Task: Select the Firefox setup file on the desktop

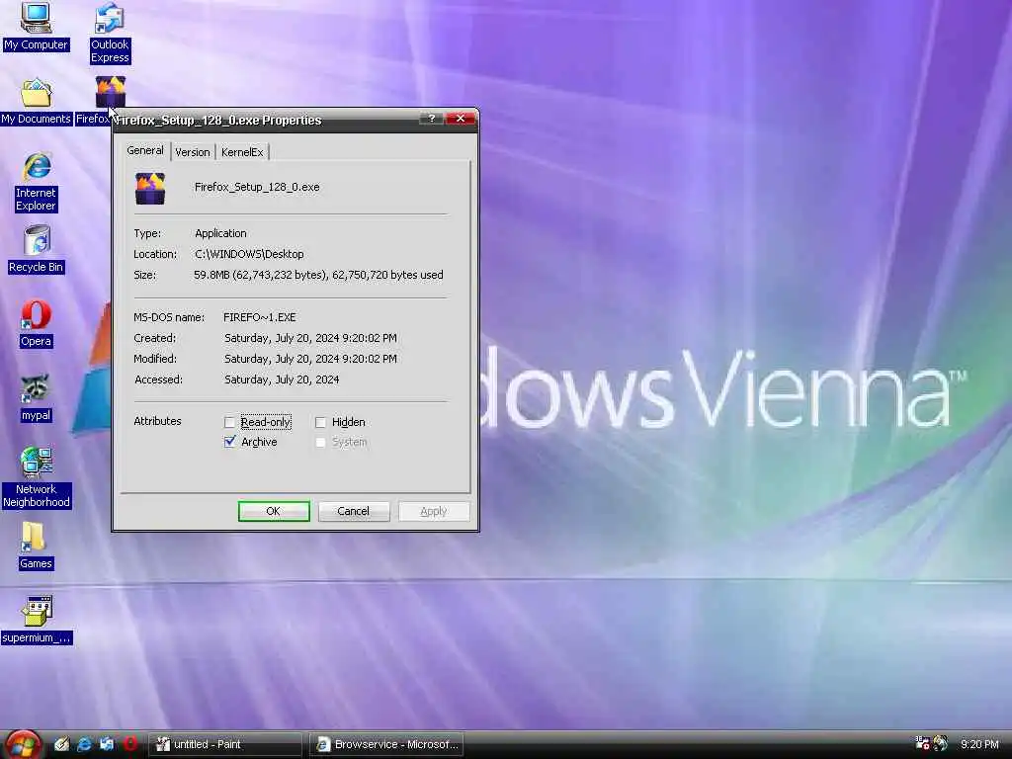Action: pos(111,92)
